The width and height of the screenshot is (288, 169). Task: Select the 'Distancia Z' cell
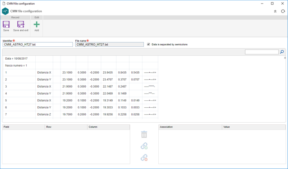point(44,114)
